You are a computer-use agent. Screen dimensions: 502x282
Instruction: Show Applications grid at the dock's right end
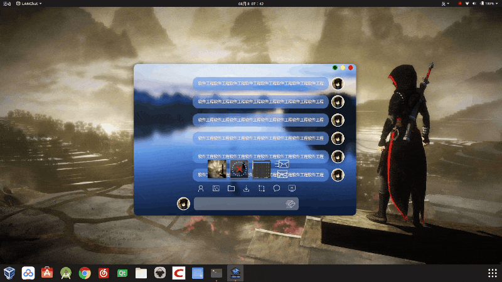(493, 273)
